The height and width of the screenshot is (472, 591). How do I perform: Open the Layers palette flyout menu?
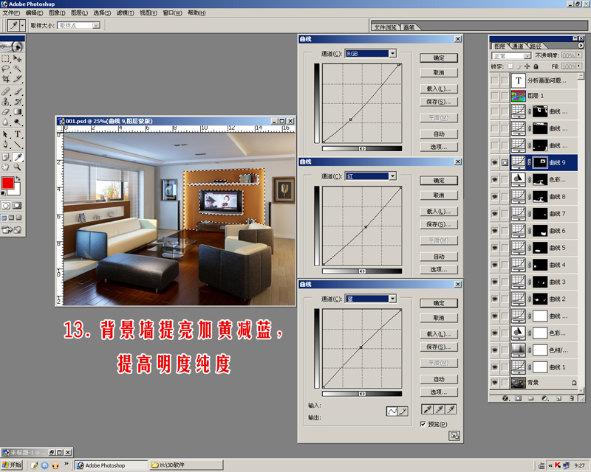coord(581,45)
